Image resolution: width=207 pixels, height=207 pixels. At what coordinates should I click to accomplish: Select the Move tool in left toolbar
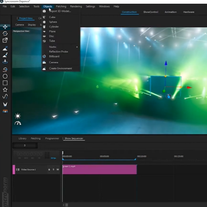point(5,27)
